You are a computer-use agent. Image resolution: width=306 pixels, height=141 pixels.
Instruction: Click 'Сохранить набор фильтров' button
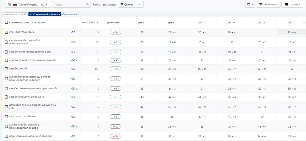click(45, 14)
